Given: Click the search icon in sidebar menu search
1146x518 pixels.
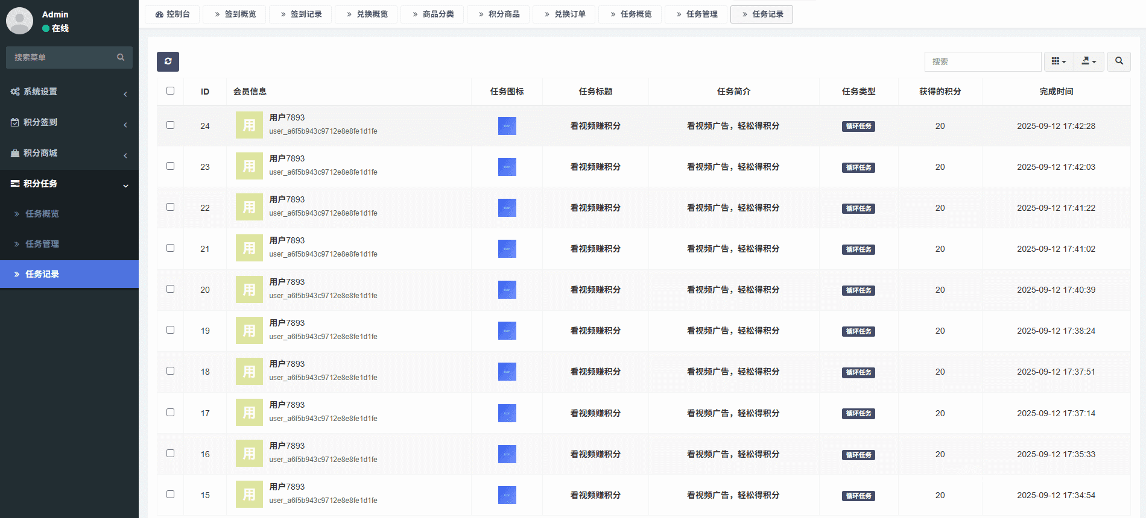Looking at the screenshot, I should point(121,57).
